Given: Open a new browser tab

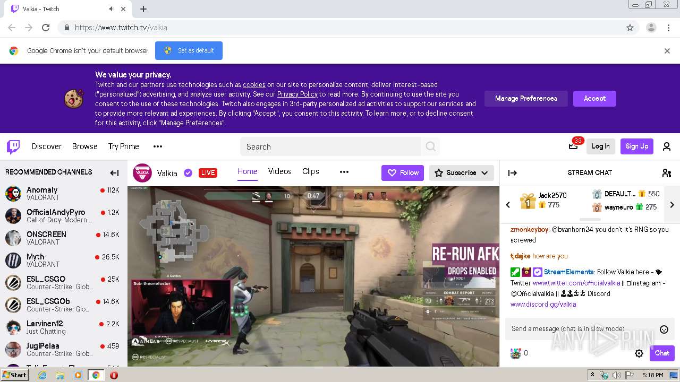Looking at the screenshot, I should pyautogui.click(x=143, y=9).
